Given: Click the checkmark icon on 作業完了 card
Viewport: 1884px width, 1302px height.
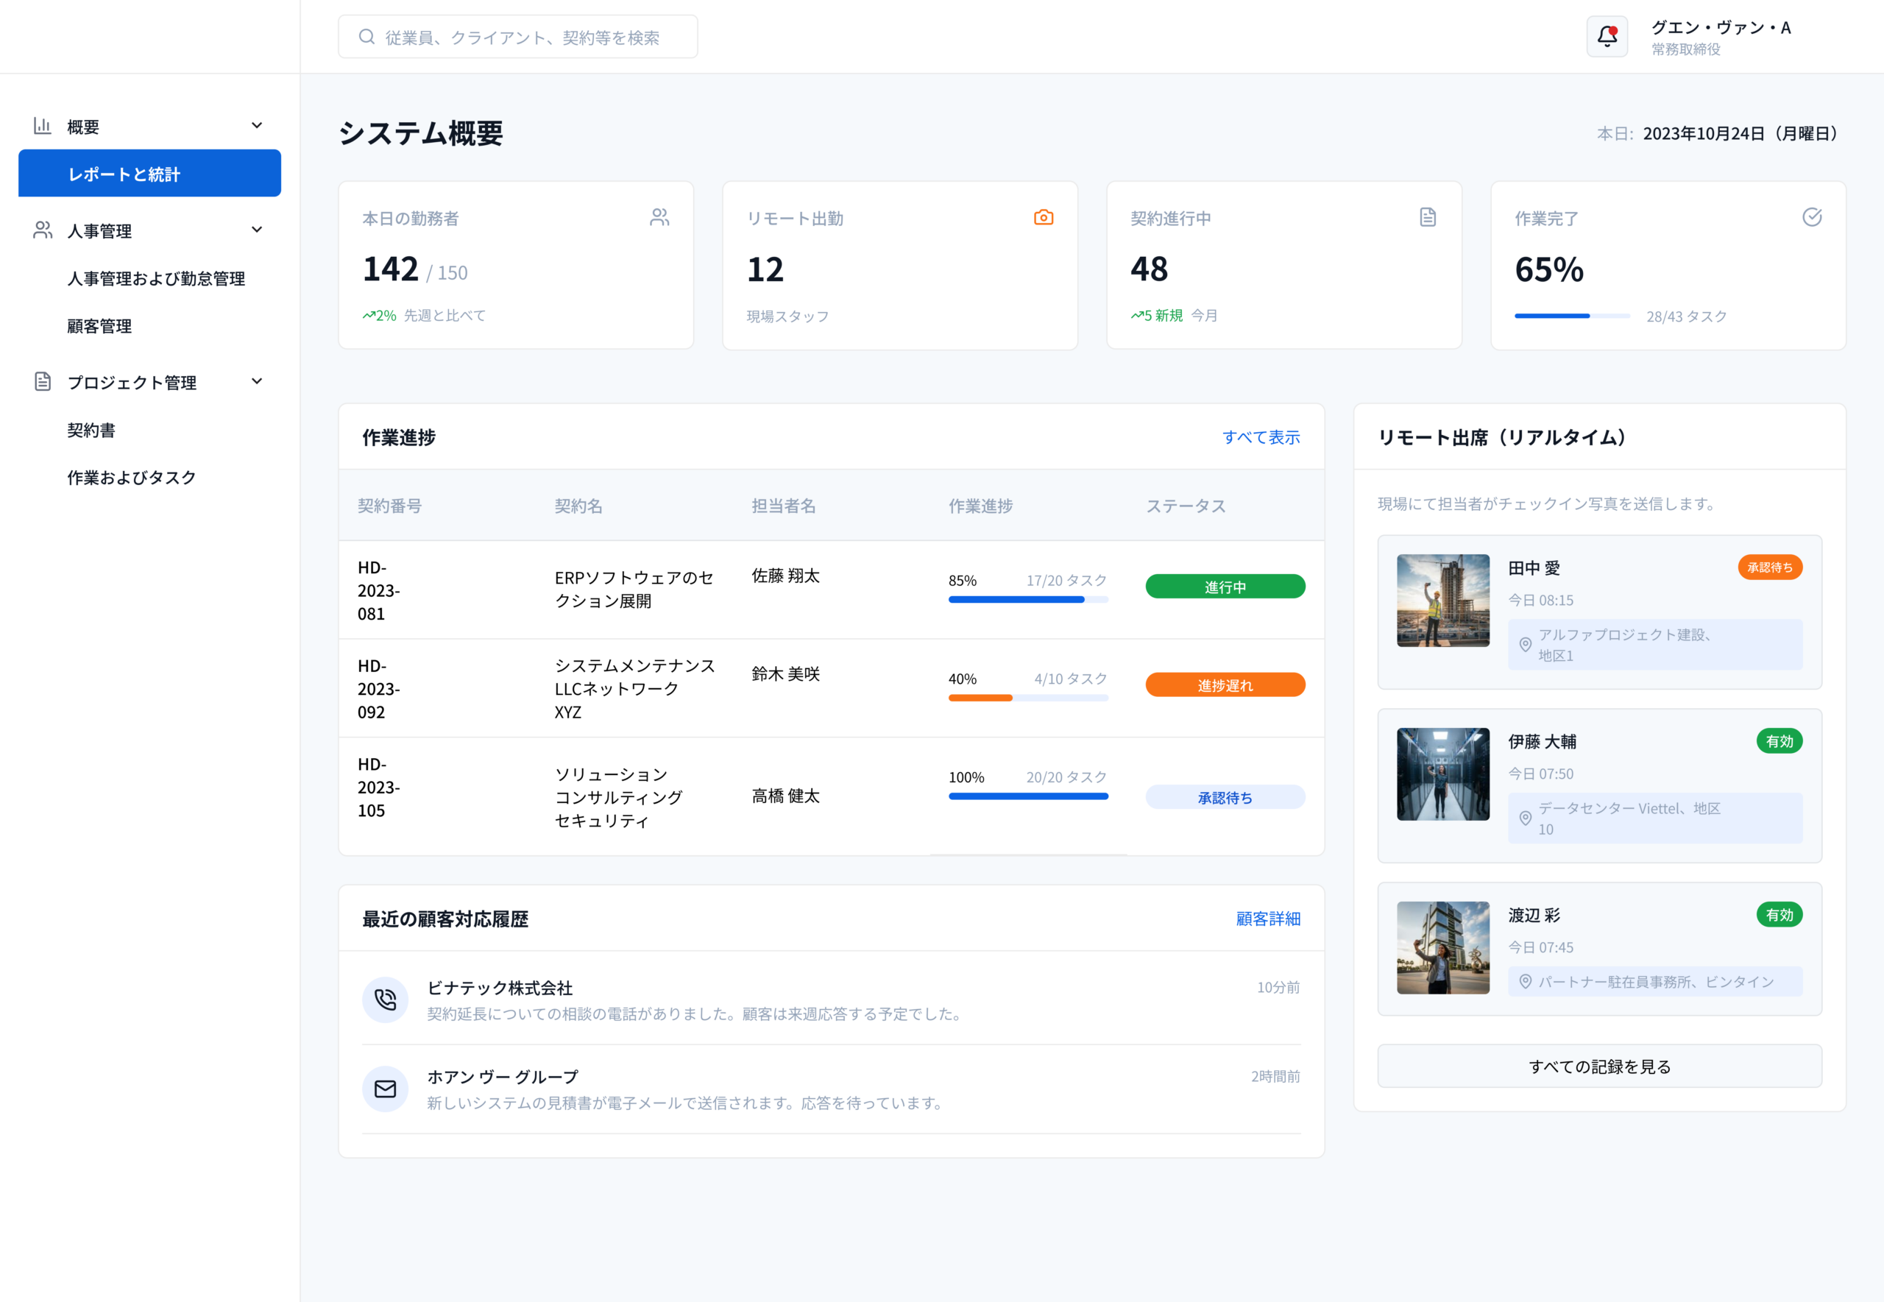Looking at the screenshot, I should tap(1811, 217).
